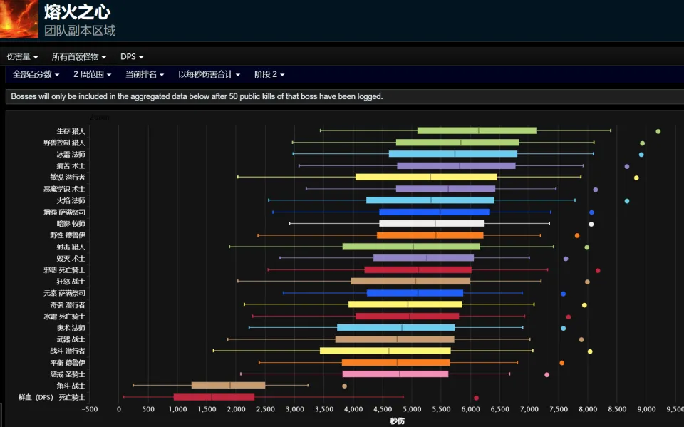Click the 生存 猎人 outlier dot
Screen dimensions: 684x427
coord(658,131)
